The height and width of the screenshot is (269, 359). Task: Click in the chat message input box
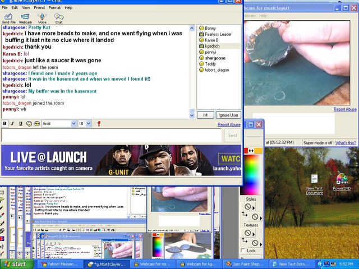(112, 136)
